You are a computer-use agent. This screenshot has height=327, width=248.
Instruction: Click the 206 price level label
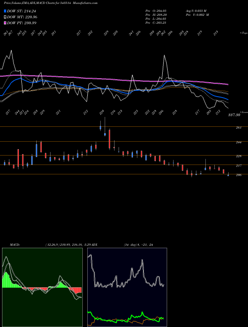(239, 175)
